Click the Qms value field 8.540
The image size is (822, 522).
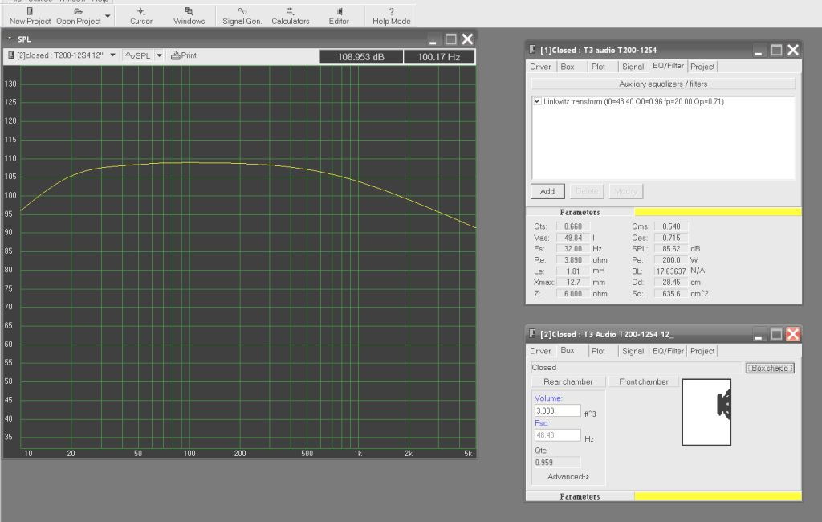670,226
